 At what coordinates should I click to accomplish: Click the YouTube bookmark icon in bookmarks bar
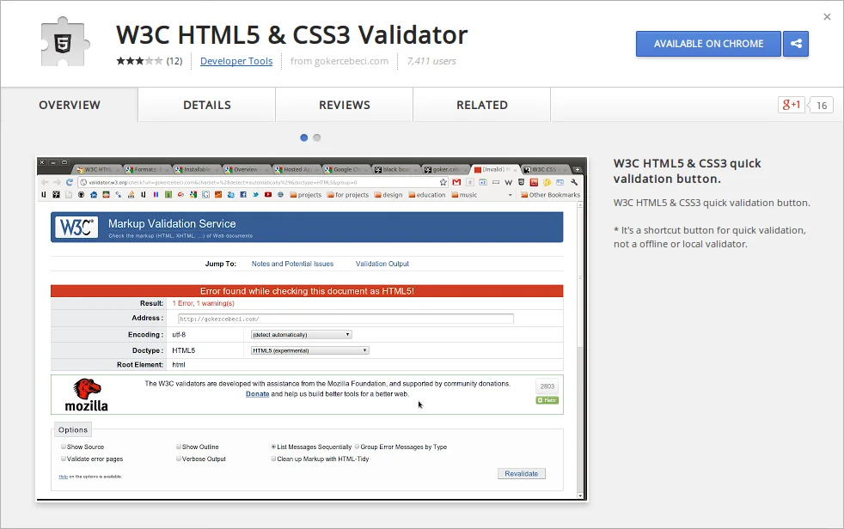point(268,195)
